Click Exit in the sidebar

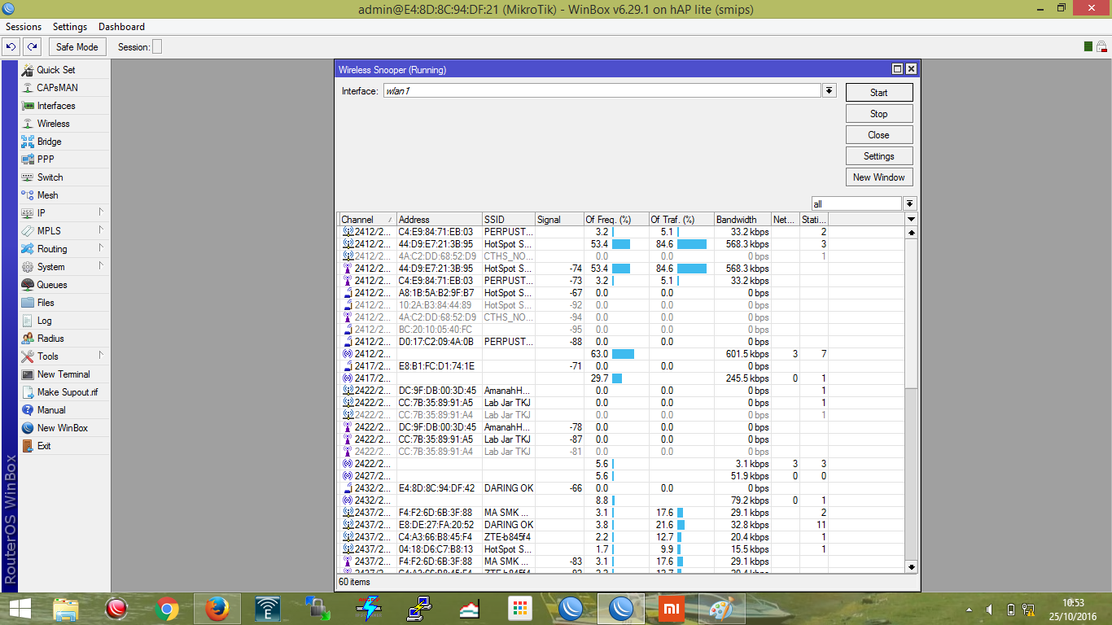63,446
